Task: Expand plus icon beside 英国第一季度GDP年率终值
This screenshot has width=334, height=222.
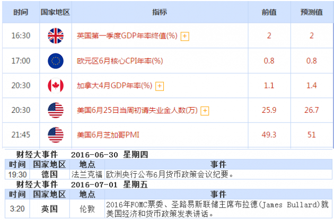Action: [185, 36]
